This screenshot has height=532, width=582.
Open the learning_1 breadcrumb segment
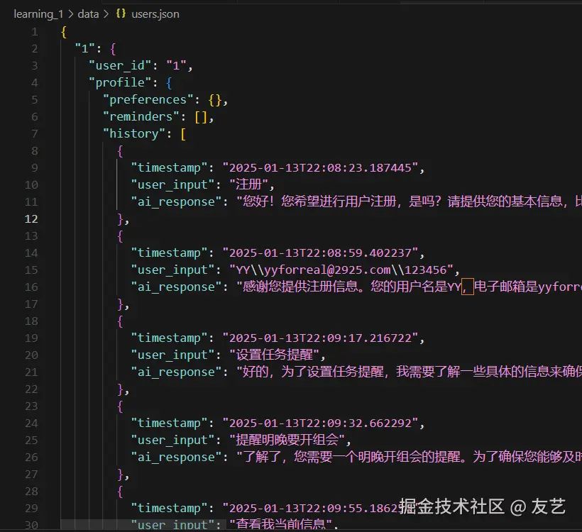pyautogui.click(x=38, y=14)
